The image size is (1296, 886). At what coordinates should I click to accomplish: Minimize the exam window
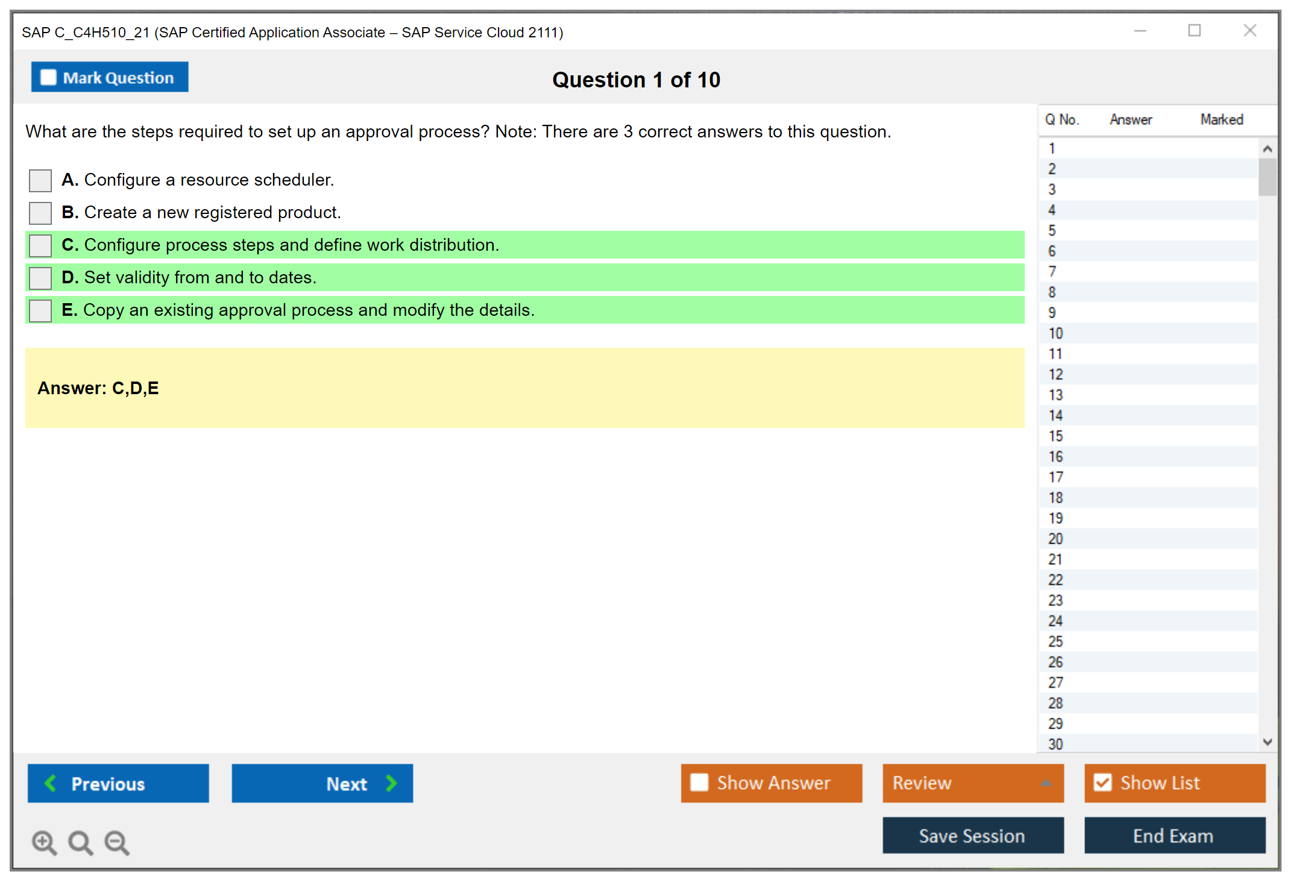tap(1140, 31)
